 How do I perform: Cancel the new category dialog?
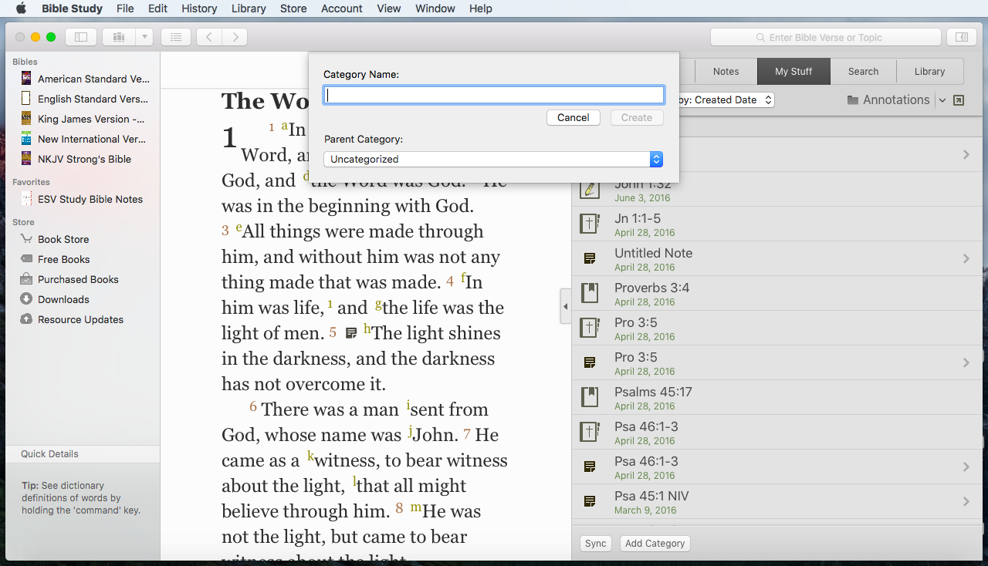pyautogui.click(x=574, y=118)
